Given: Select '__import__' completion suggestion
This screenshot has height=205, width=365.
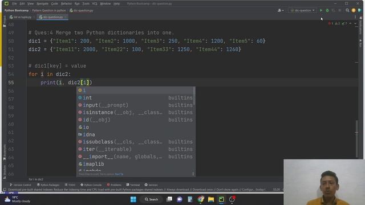Looking at the screenshot, I should tap(136, 157).
